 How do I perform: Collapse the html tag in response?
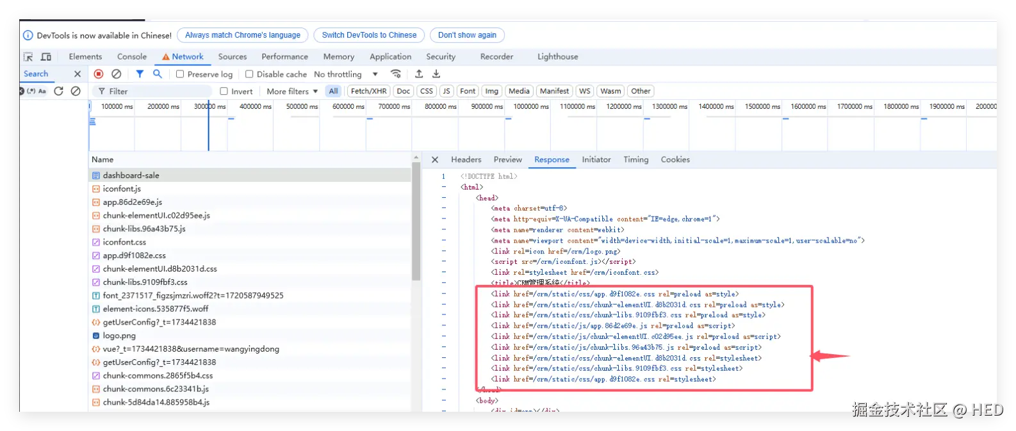(x=443, y=187)
